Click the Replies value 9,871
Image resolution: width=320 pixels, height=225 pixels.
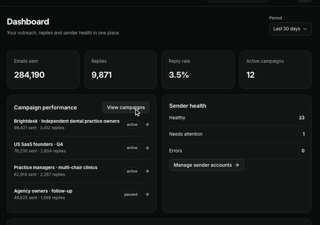pos(102,75)
